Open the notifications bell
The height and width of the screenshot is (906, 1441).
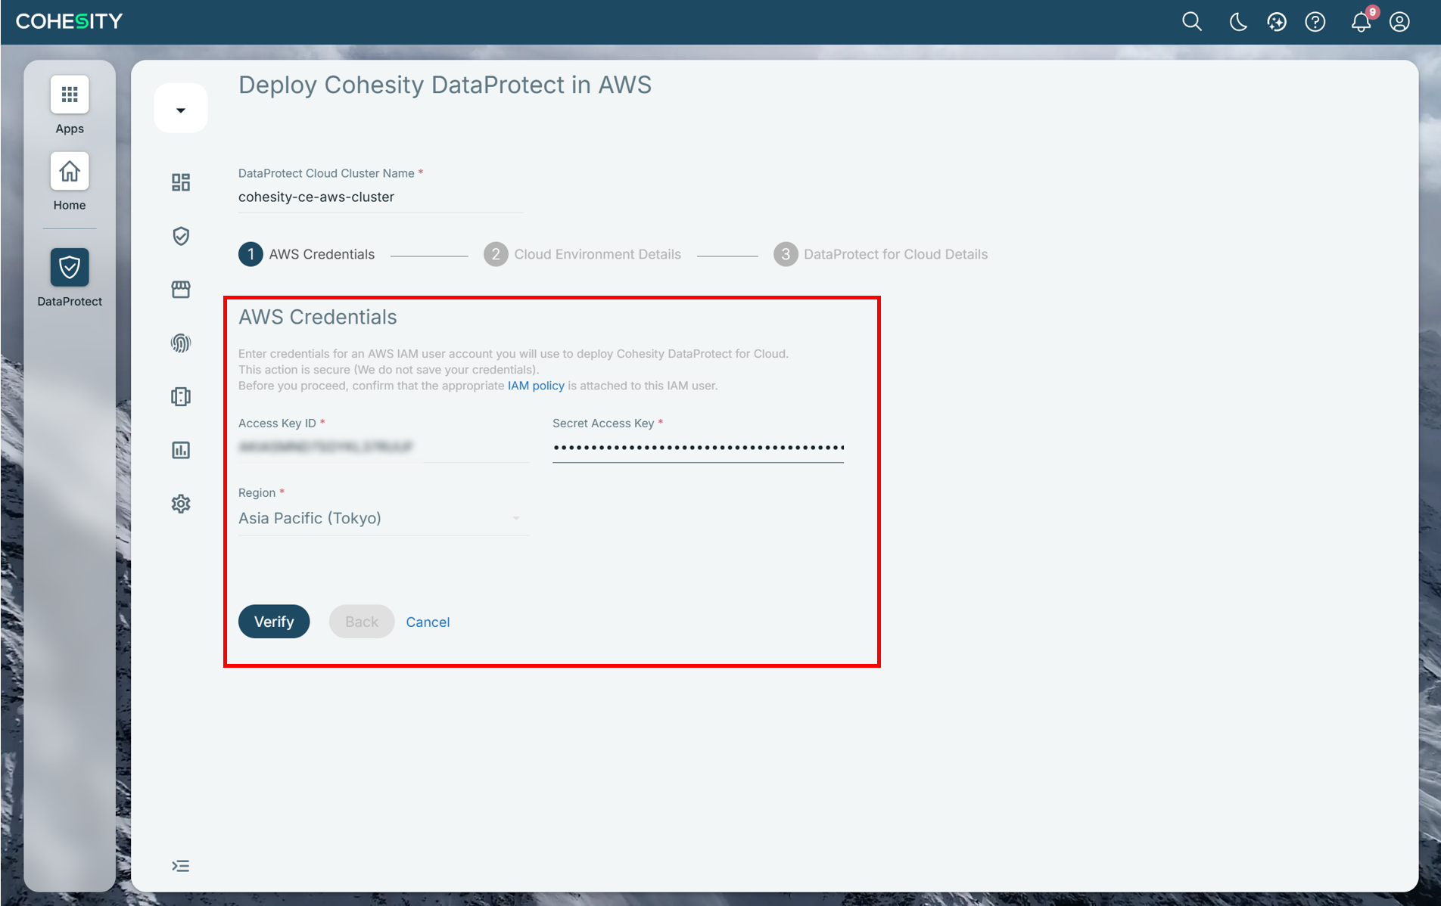[1361, 22]
